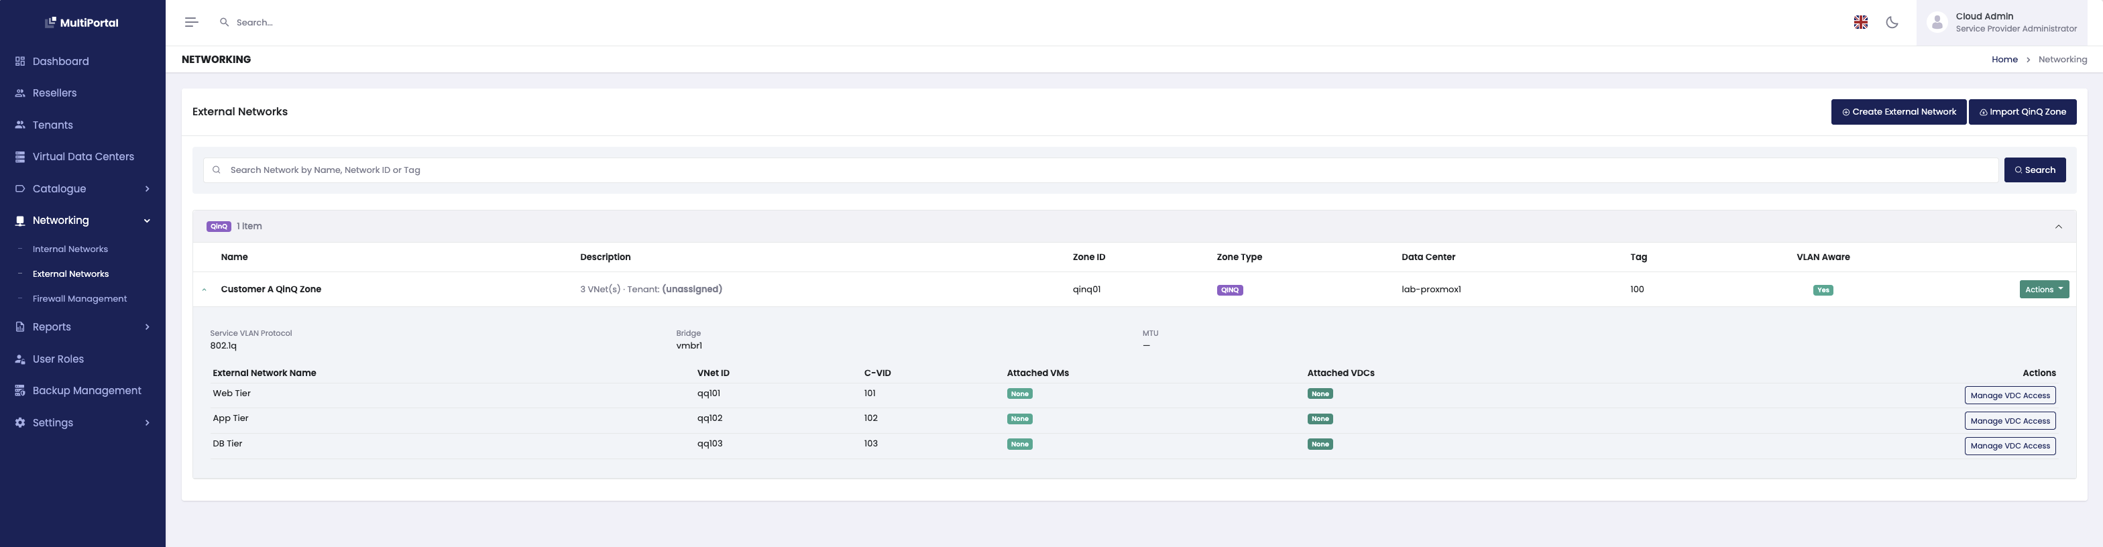Expand the Reports menu chevron
This screenshot has height=547, width=2103.
coord(147,326)
